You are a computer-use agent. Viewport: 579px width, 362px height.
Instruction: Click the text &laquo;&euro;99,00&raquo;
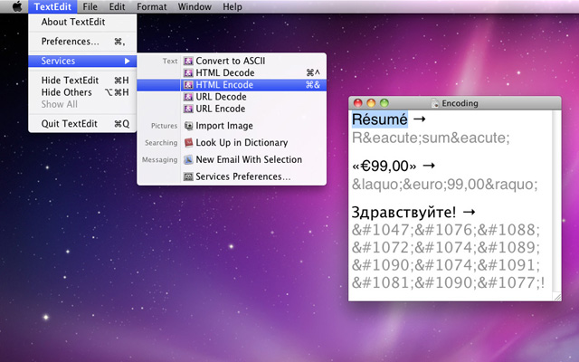(x=444, y=184)
